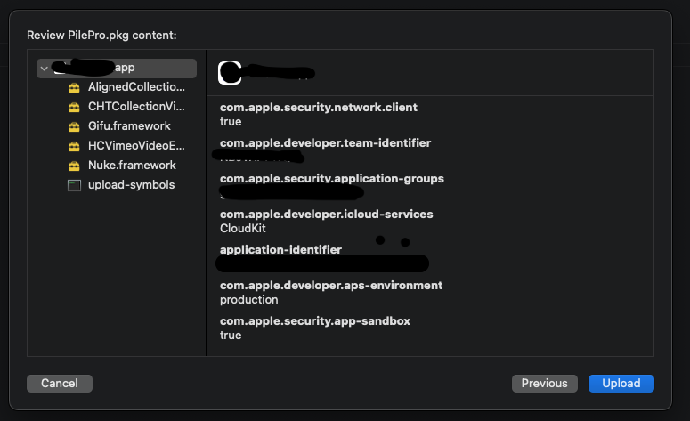Select the Gifu.framework name in the tree
The height and width of the screenshot is (421, 690).
pyautogui.click(x=129, y=126)
